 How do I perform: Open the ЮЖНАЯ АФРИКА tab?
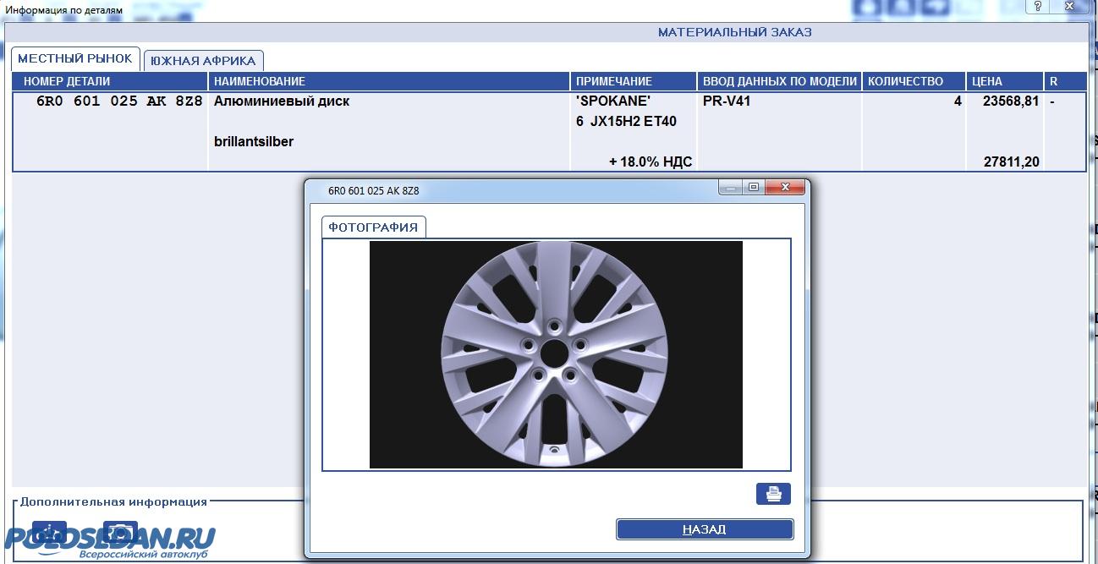[203, 61]
